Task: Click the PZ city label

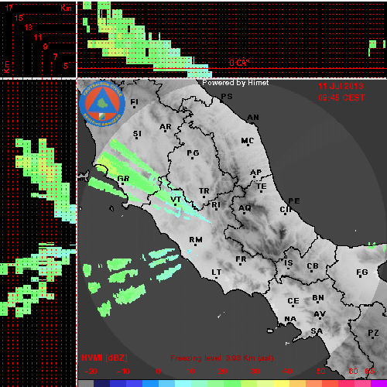Action: click(373, 333)
